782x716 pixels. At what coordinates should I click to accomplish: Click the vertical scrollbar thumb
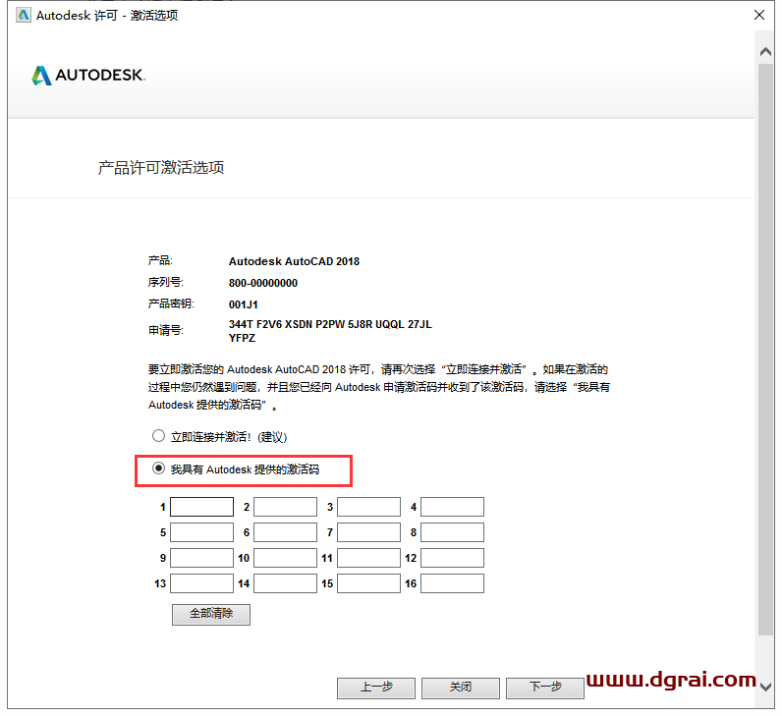pos(765,349)
